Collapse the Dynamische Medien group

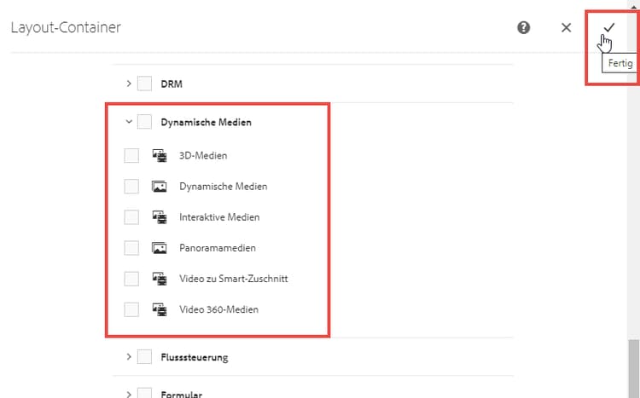pos(129,122)
